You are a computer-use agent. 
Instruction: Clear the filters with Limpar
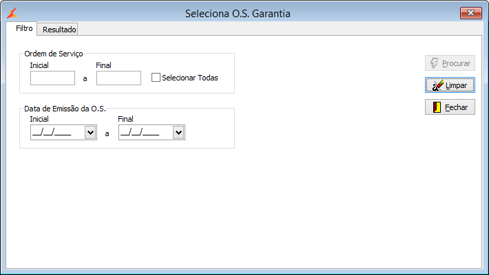pos(450,85)
